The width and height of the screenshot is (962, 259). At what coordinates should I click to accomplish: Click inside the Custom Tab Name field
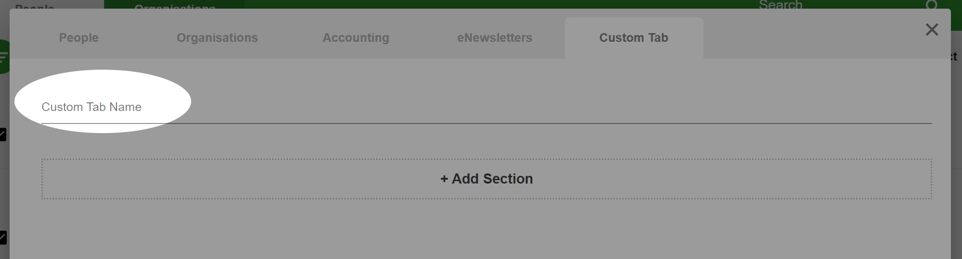pos(486,107)
